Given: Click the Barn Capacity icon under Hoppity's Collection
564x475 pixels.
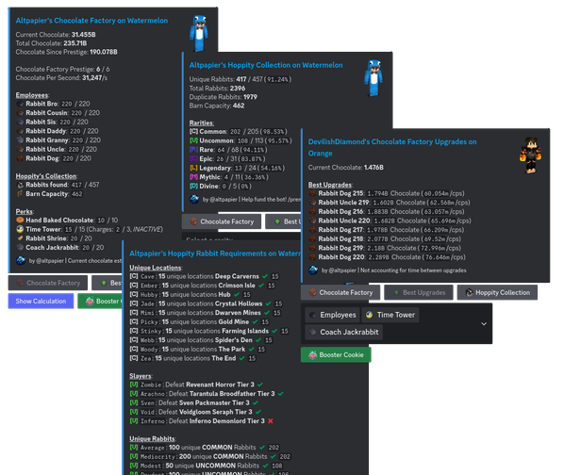Looking at the screenshot, I should (20, 193).
